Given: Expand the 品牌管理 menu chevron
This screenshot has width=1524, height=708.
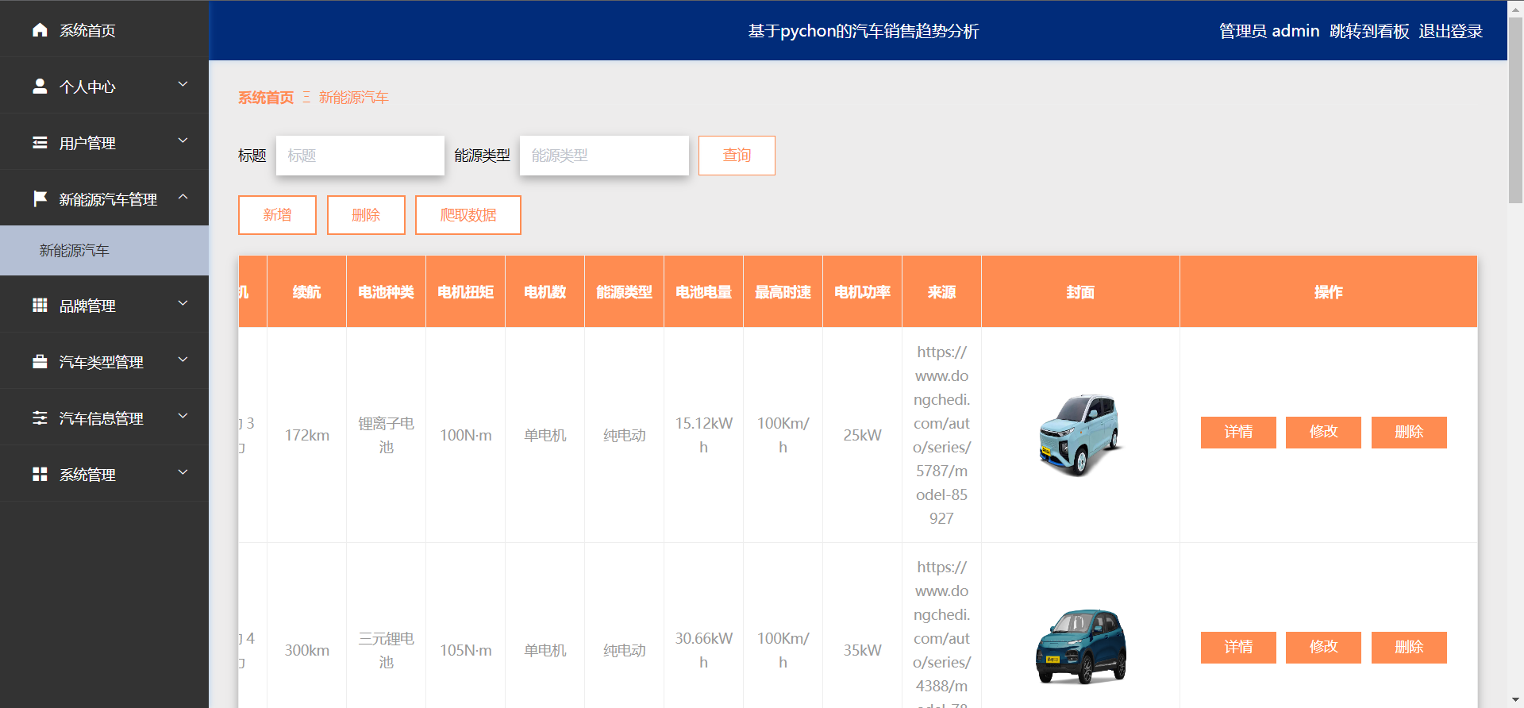Looking at the screenshot, I should [183, 303].
